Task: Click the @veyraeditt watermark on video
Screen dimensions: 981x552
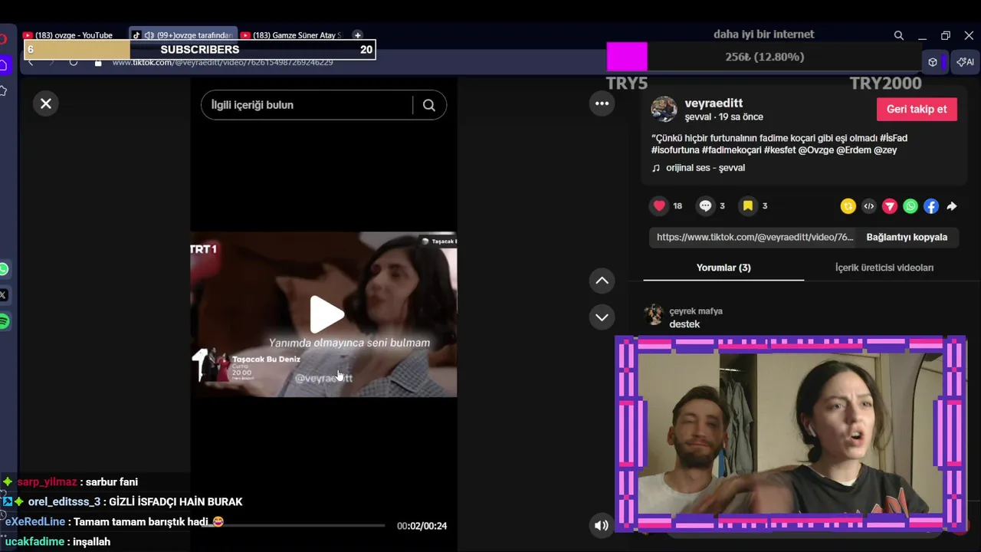Action: point(323,378)
